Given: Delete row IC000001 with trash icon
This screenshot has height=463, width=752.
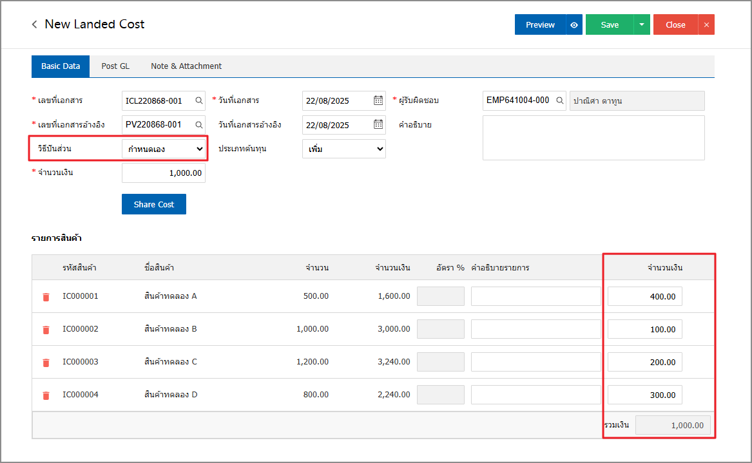Looking at the screenshot, I should point(46,297).
